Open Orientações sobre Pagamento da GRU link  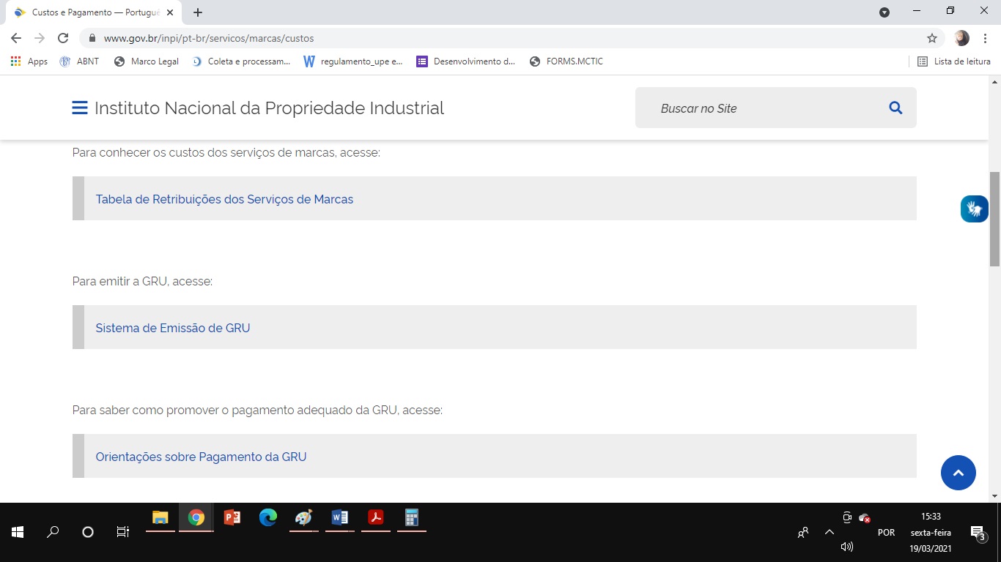tap(201, 457)
